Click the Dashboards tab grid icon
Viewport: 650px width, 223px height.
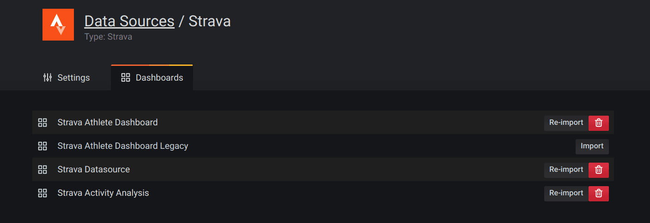tap(126, 78)
